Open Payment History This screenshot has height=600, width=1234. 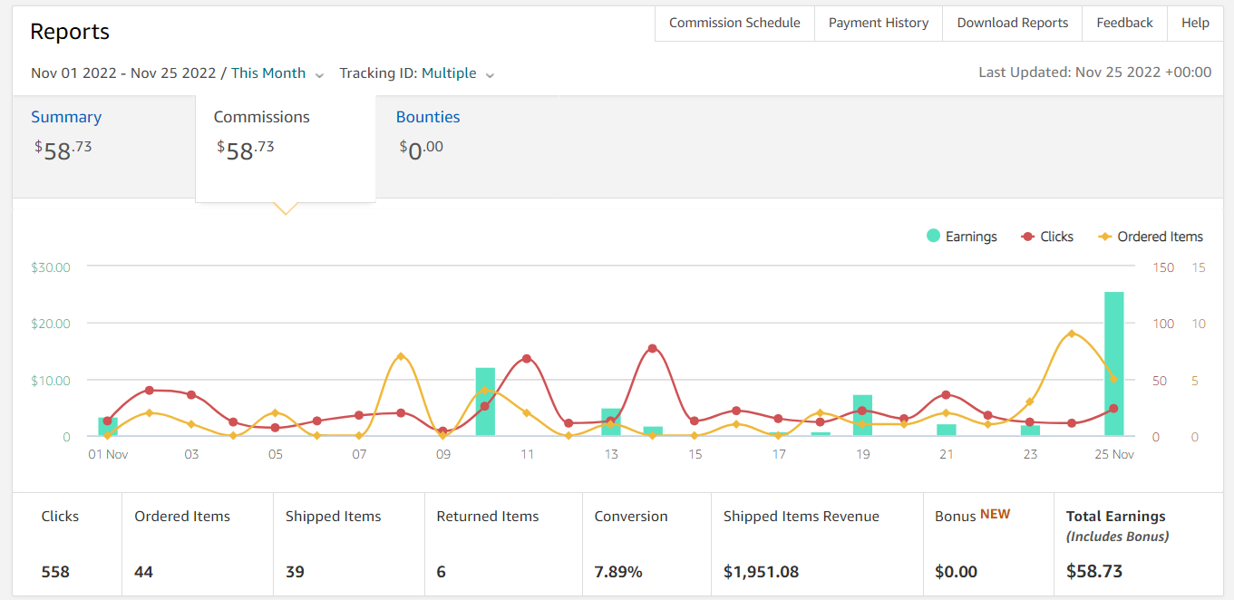(879, 23)
